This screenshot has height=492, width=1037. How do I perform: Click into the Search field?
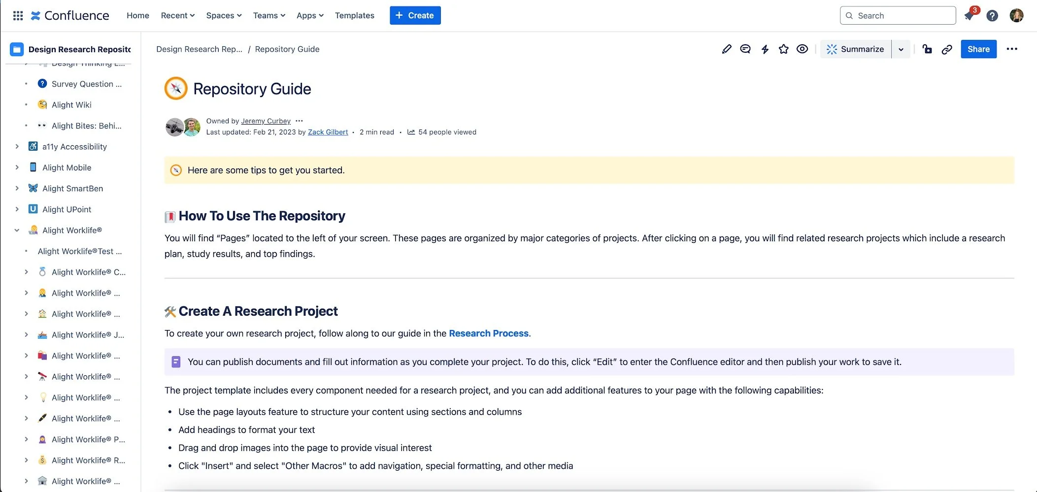pos(898,16)
